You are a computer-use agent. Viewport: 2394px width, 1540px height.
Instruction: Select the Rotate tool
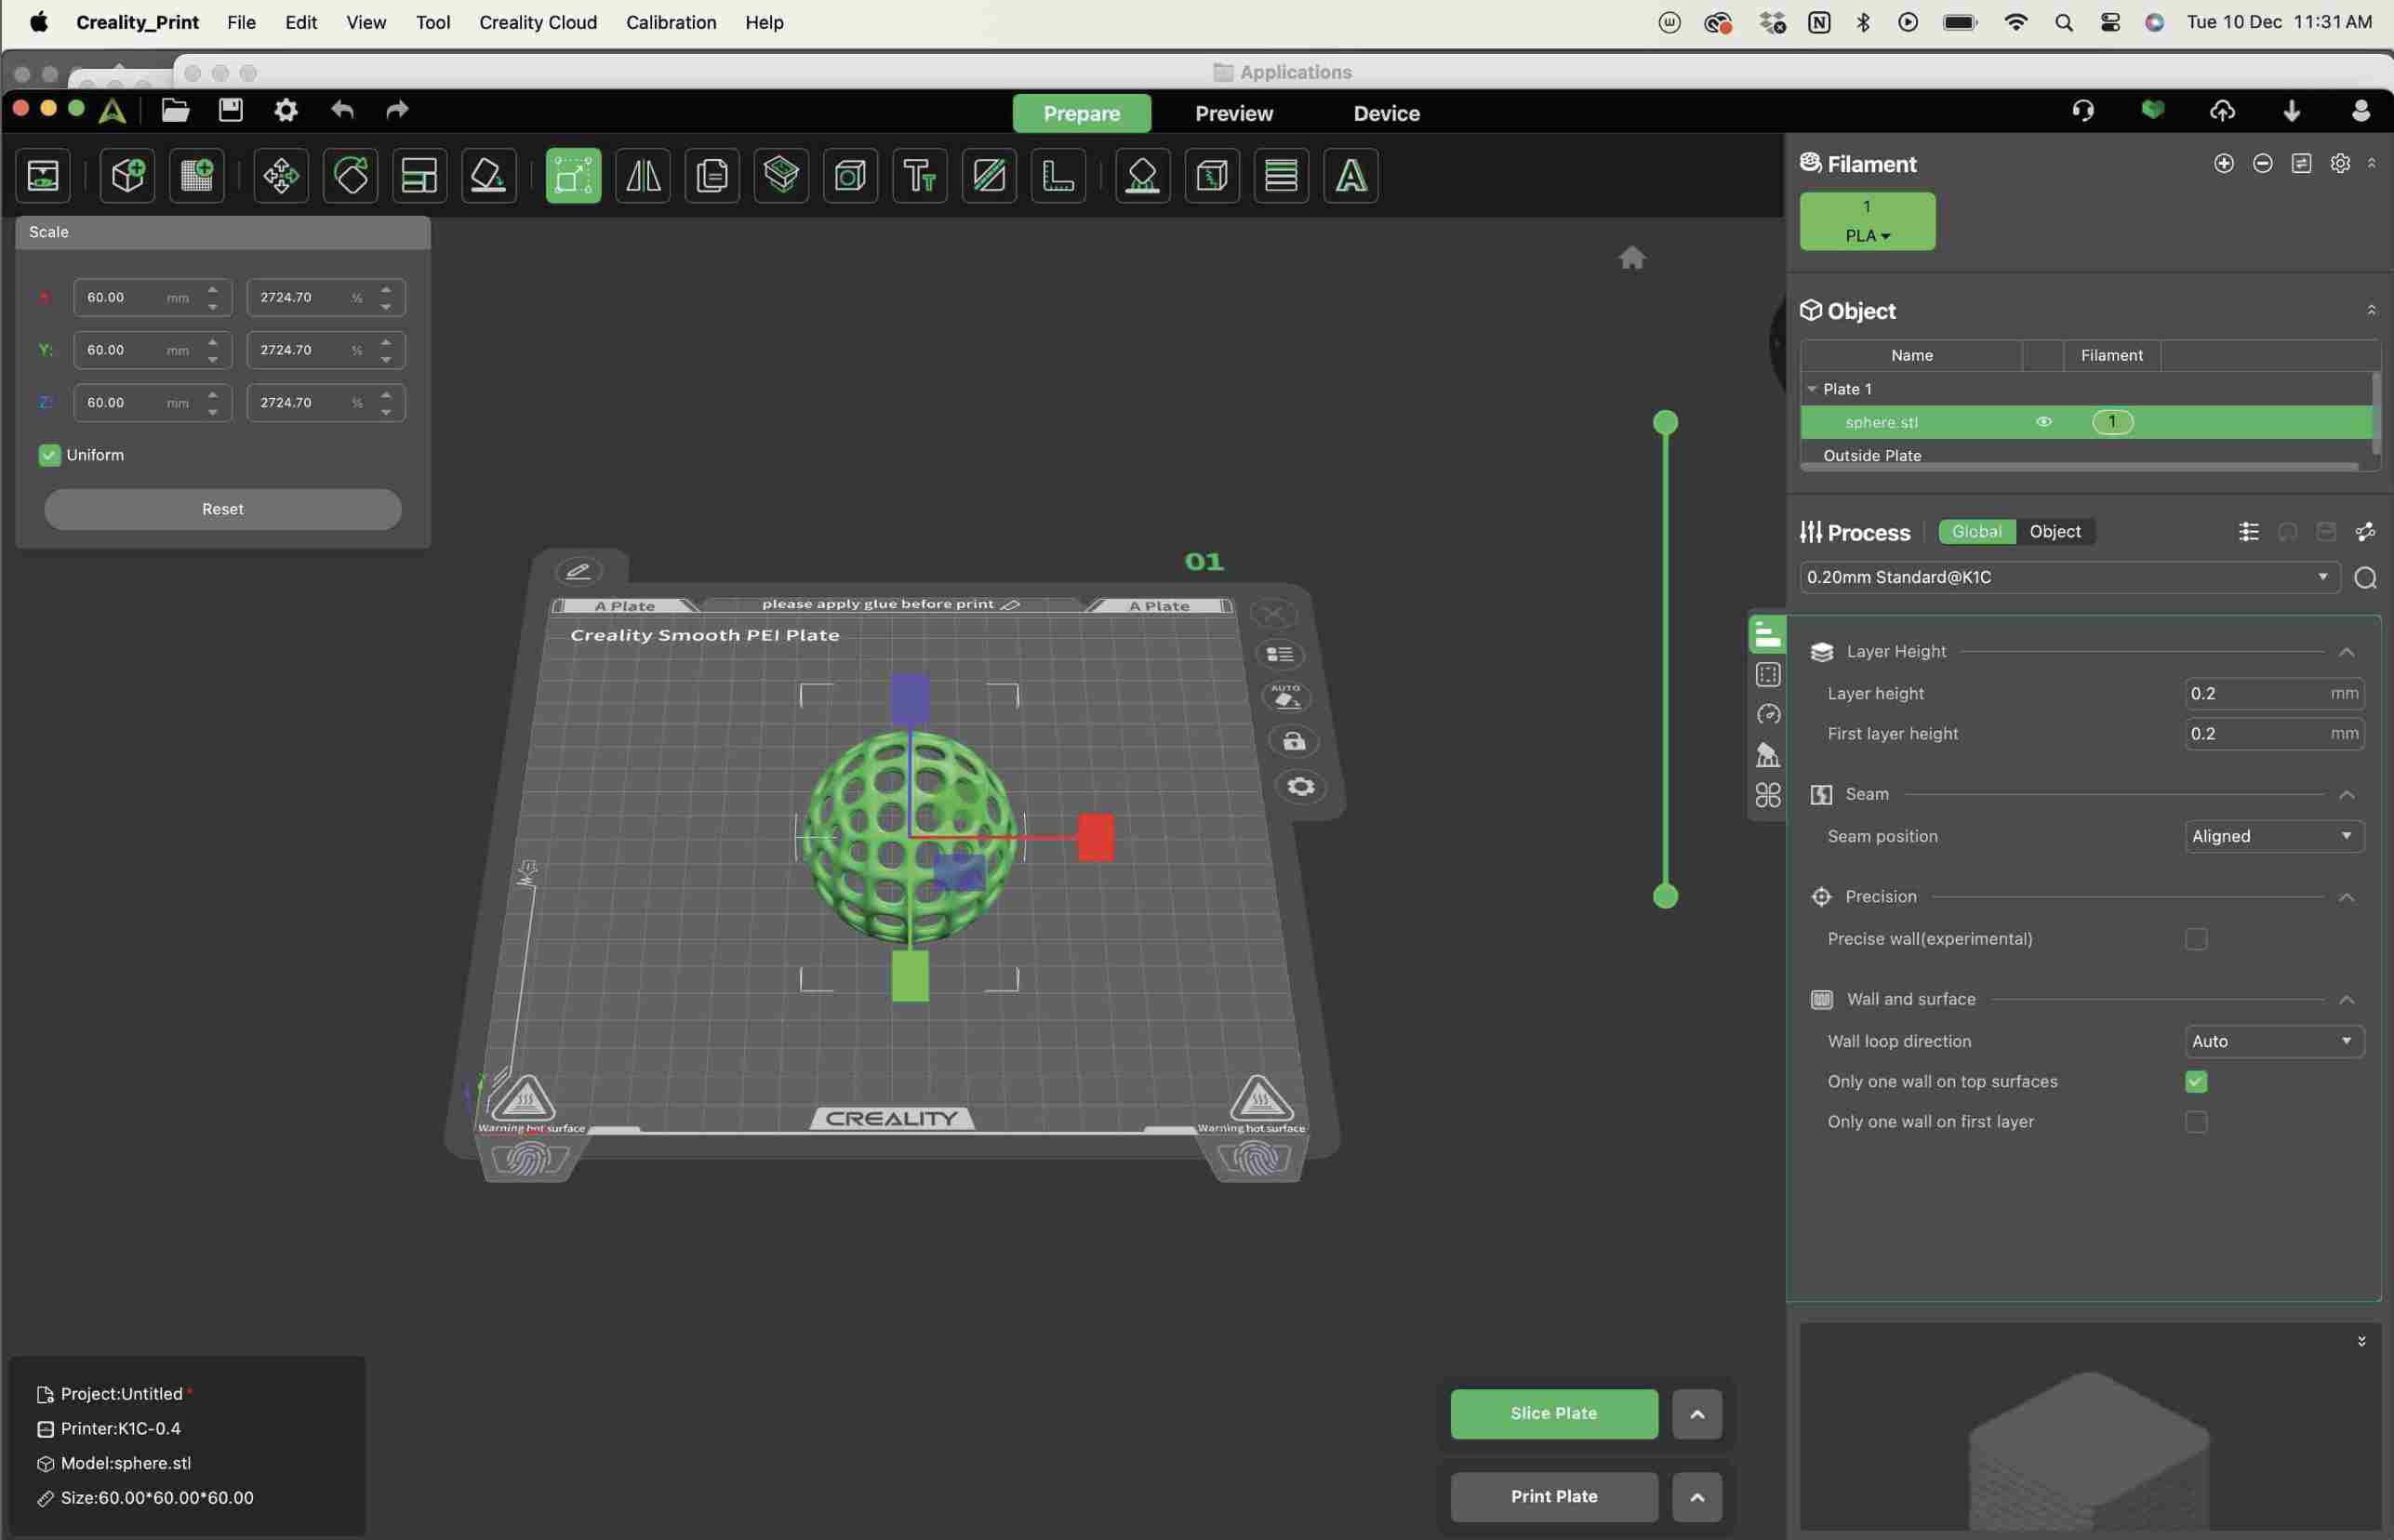(351, 176)
